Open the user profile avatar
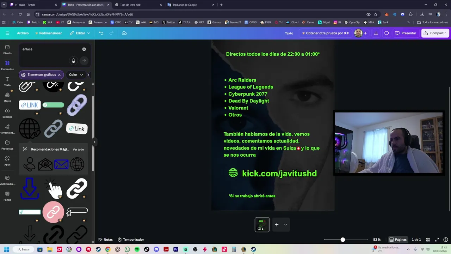 pos(358,33)
